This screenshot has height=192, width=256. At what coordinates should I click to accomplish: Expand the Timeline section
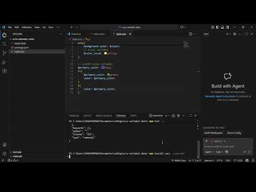point(18,156)
